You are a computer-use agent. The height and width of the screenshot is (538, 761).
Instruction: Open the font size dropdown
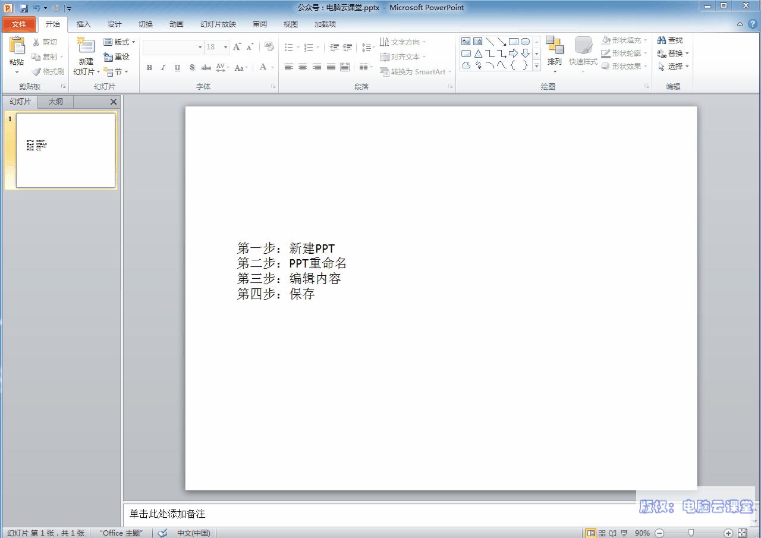(x=225, y=47)
